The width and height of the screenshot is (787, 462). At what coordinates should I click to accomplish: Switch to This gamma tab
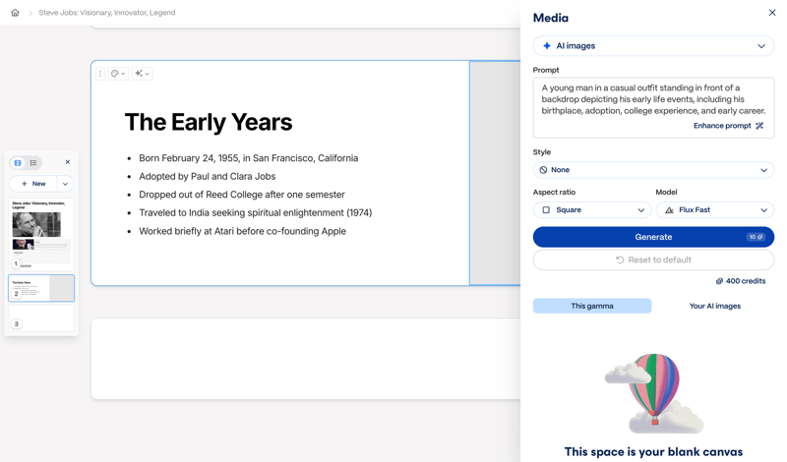[x=592, y=306]
